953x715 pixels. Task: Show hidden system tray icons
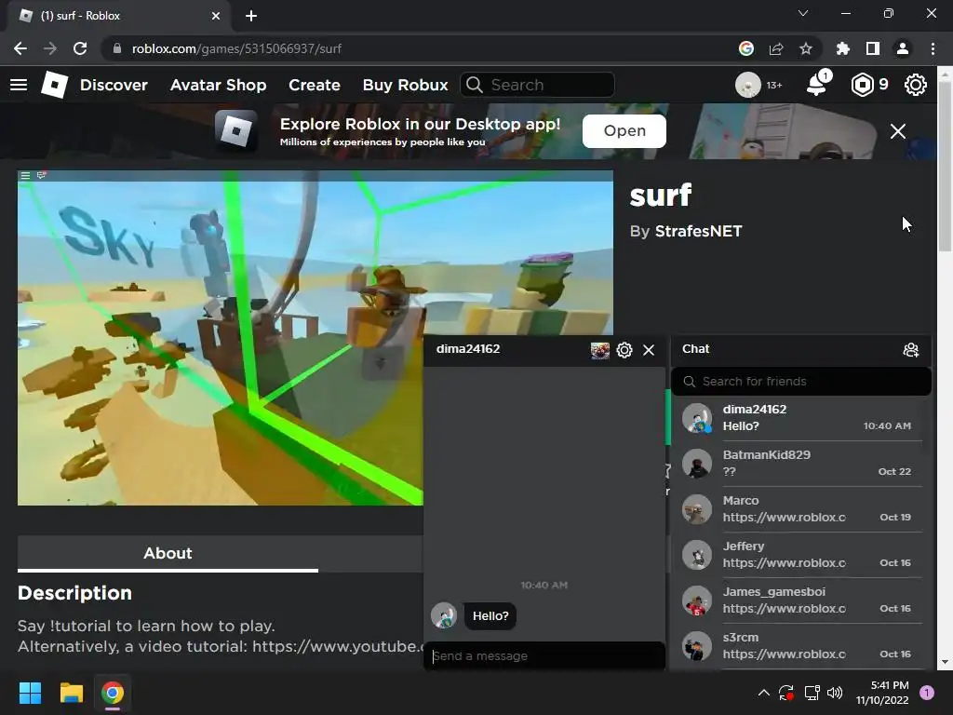[764, 693]
